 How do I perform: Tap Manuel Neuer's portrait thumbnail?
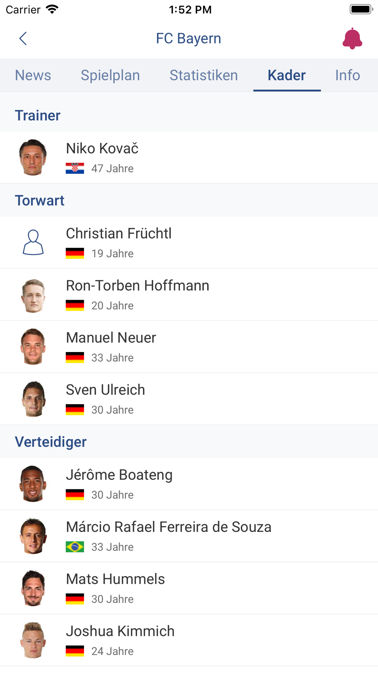[x=33, y=346]
